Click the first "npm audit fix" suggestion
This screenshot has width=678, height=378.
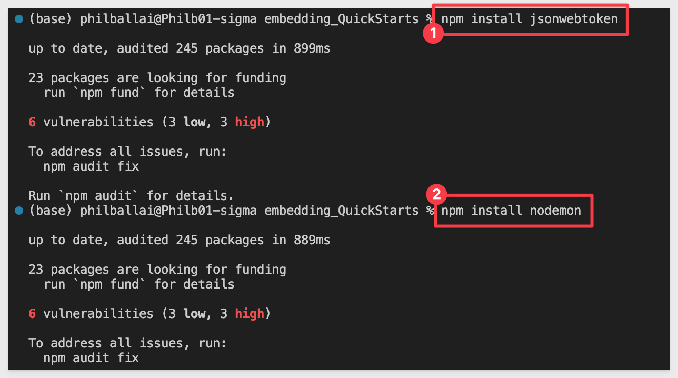click(x=91, y=166)
